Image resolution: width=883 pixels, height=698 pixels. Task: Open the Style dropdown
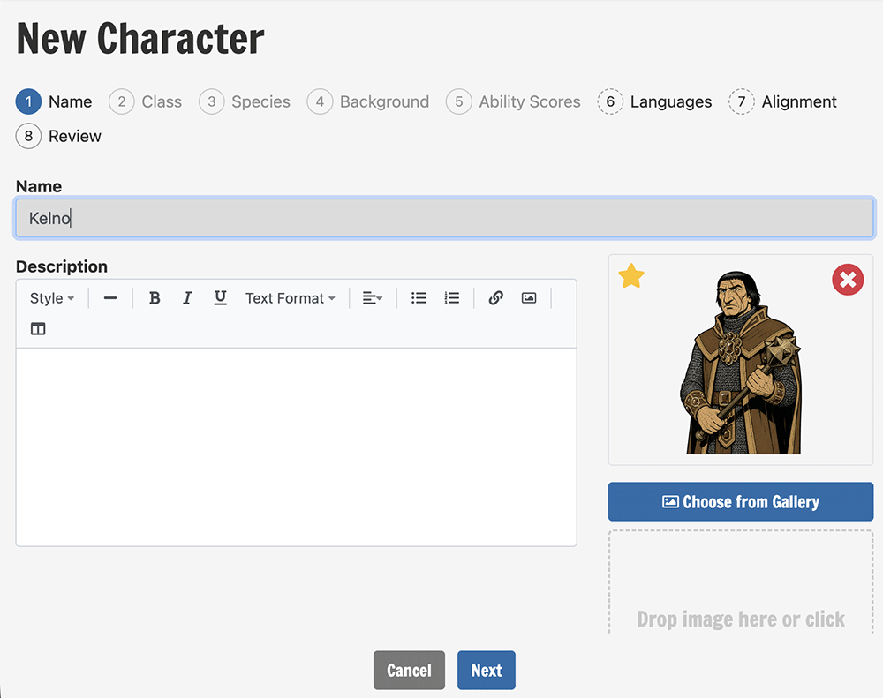52,297
